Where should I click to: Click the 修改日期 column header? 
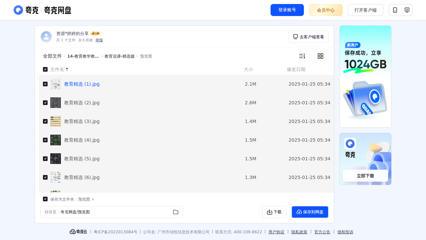(x=296, y=69)
